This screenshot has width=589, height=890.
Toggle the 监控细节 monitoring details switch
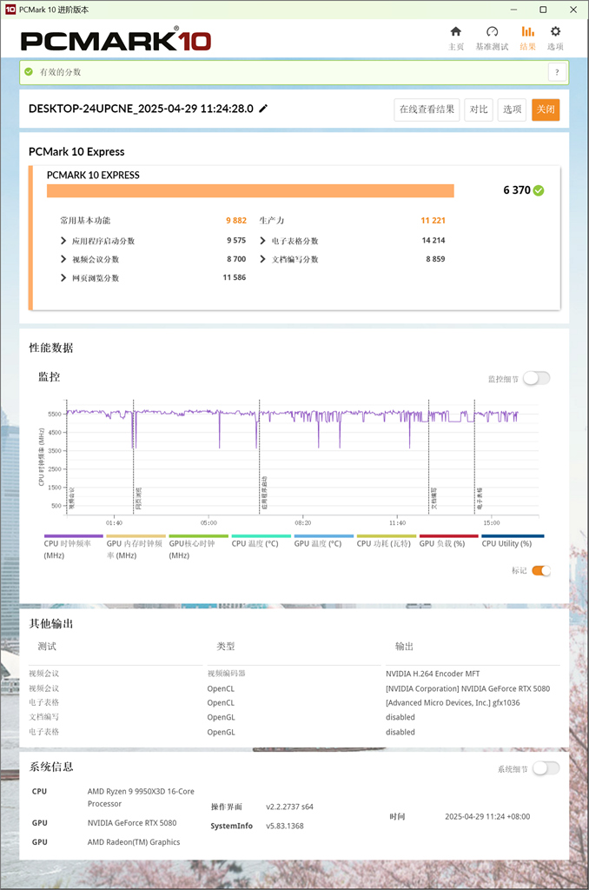point(536,378)
